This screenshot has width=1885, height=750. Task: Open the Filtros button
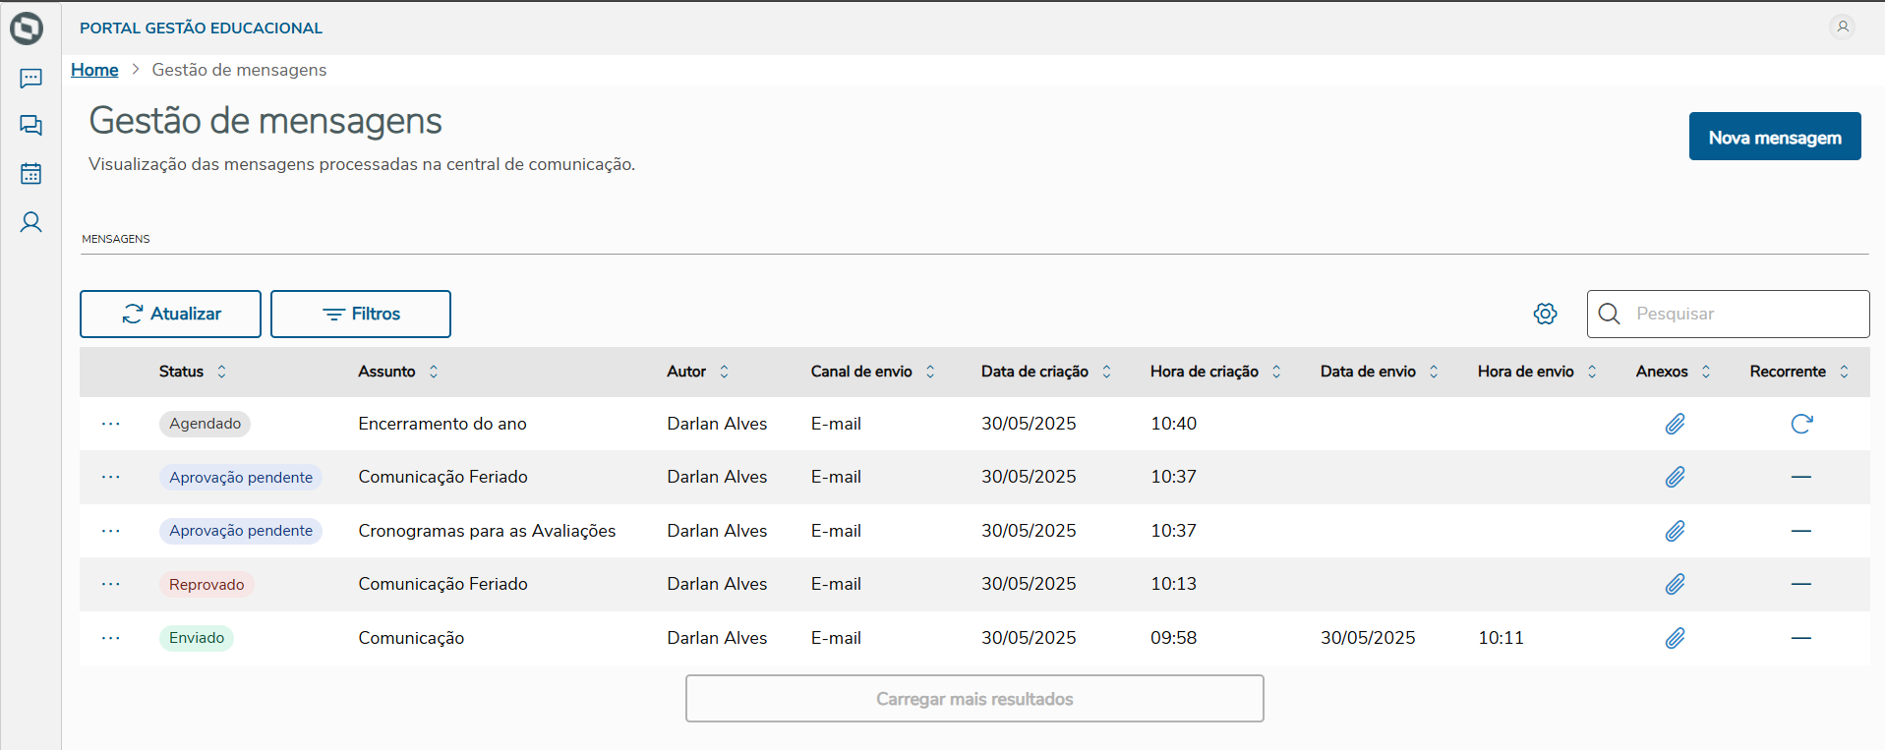pos(361,314)
